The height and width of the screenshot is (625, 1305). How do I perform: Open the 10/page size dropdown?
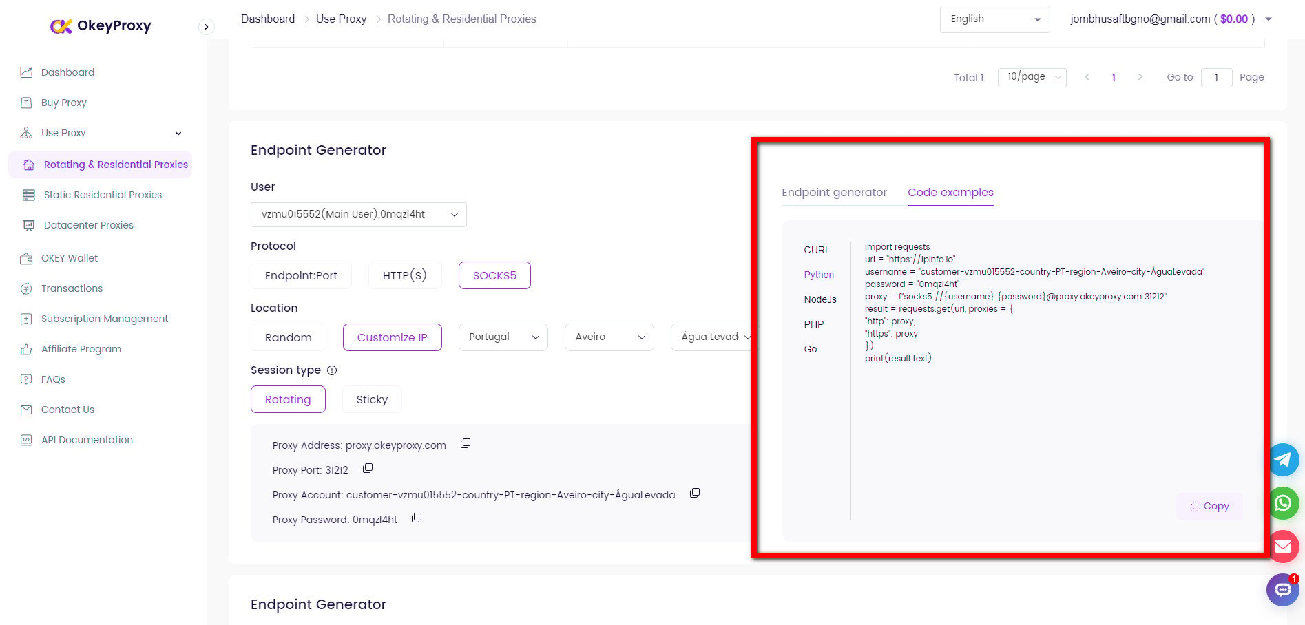pyautogui.click(x=1032, y=77)
